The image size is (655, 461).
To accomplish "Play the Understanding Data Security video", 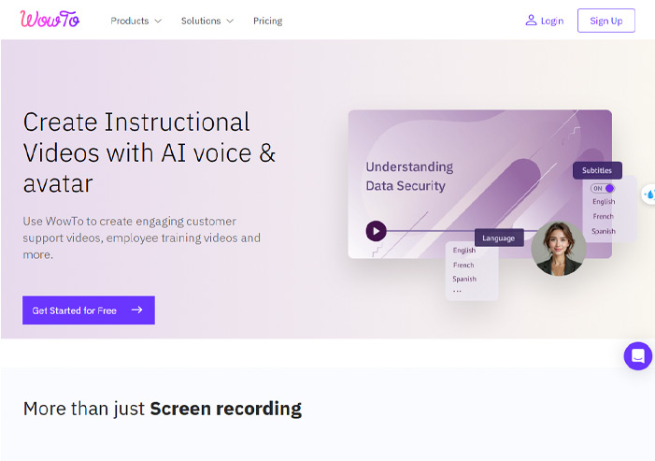I will point(376,231).
